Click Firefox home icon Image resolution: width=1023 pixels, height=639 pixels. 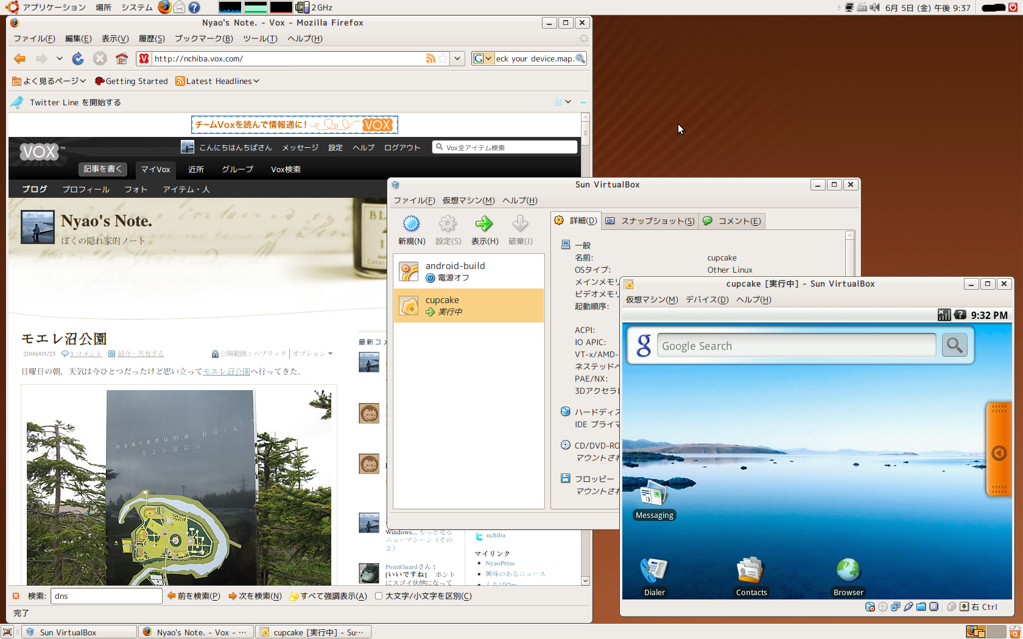(x=122, y=58)
